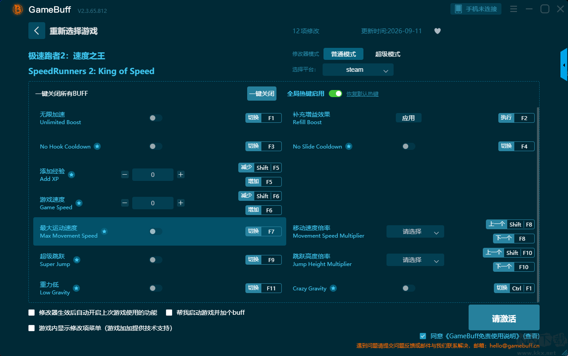568x356 pixels.
Task: Switch on Crazy Gravity
Action: [x=409, y=288]
